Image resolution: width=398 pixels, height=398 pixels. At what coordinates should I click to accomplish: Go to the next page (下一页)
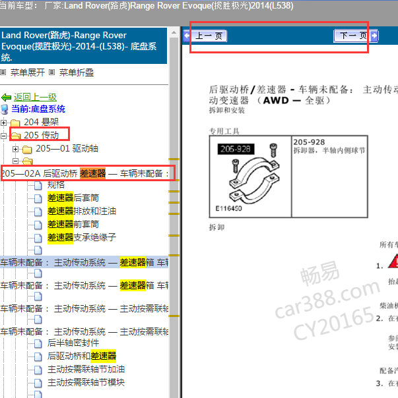click(x=356, y=36)
